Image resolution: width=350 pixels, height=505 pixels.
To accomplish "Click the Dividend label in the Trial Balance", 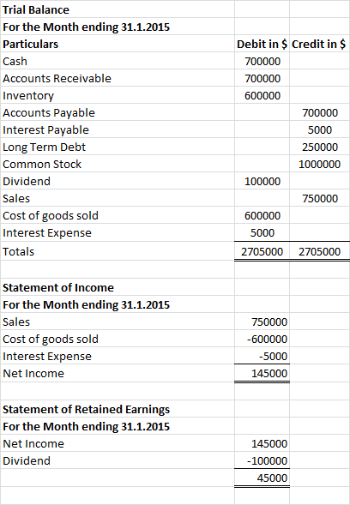I will (27, 181).
